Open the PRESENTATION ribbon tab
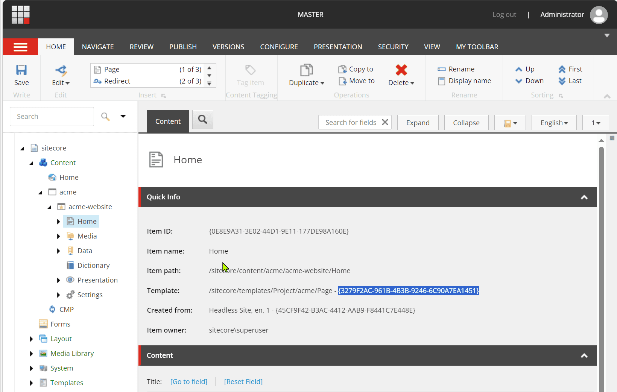 pyautogui.click(x=338, y=47)
